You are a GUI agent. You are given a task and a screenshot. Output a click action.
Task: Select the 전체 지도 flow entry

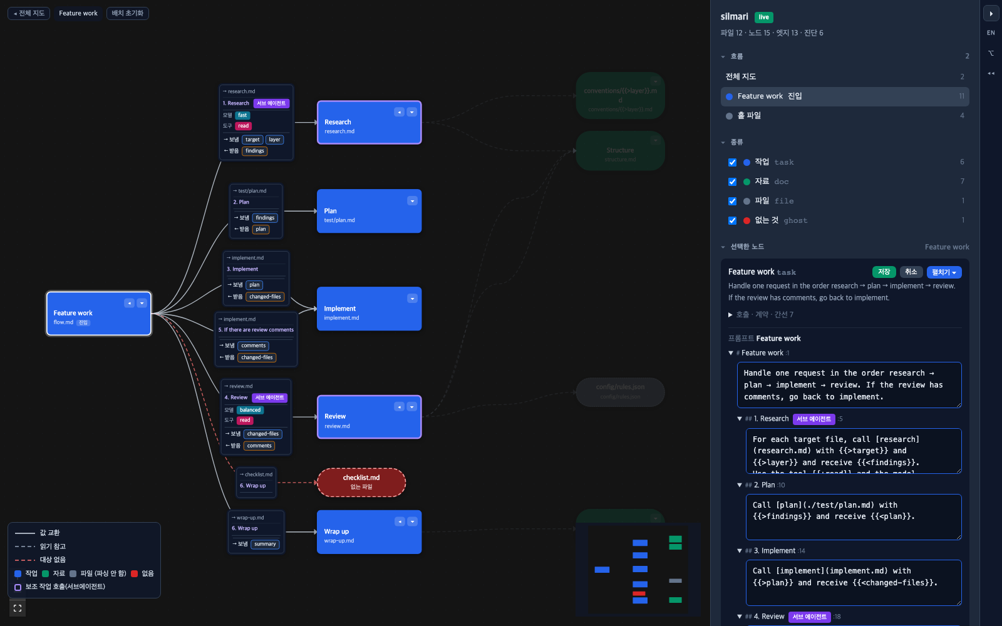point(845,76)
